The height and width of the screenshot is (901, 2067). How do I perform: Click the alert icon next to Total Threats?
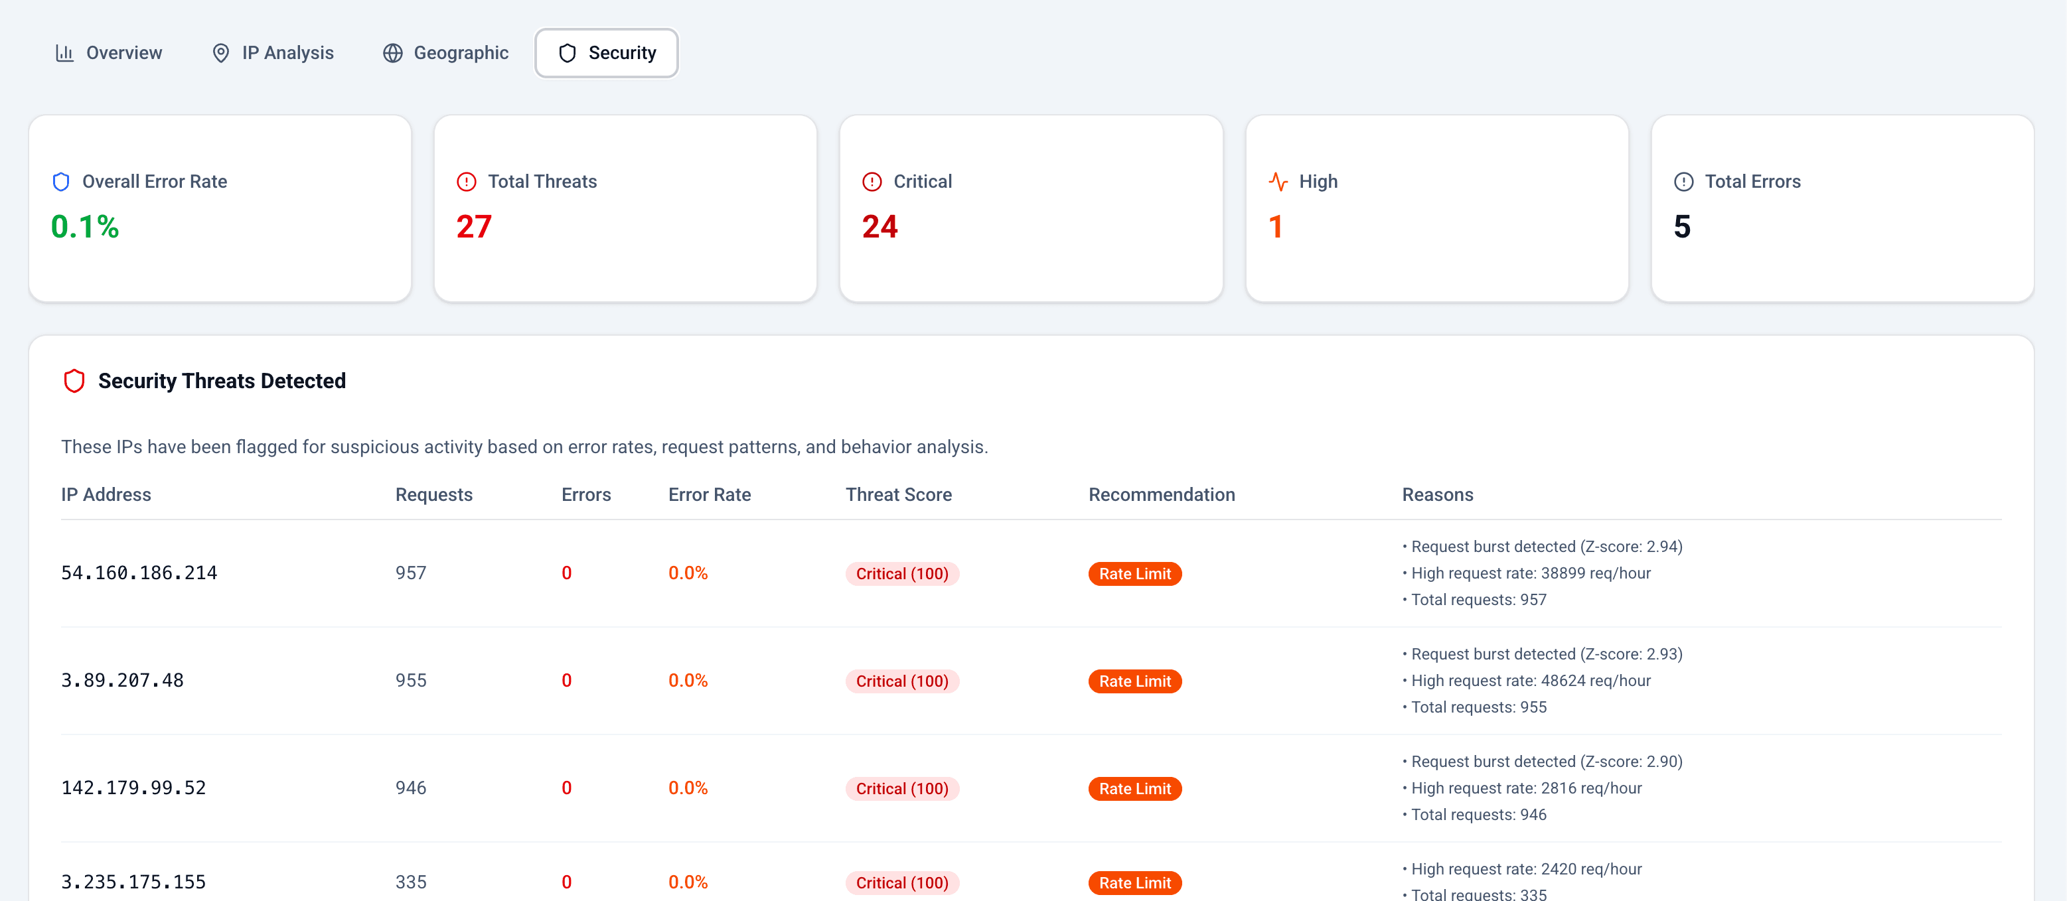[467, 181]
